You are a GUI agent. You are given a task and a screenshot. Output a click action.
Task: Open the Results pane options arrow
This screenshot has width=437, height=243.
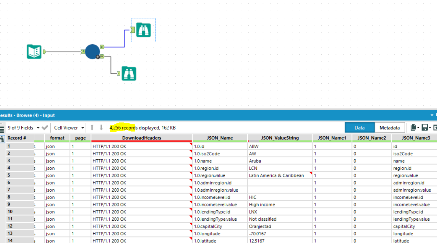[432, 115]
